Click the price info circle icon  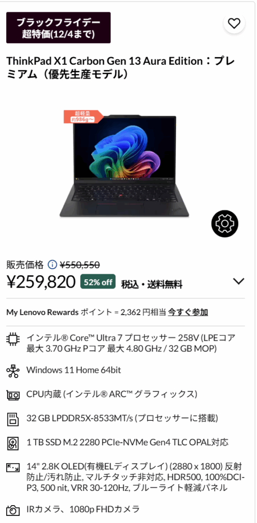[x=53, y=265]
